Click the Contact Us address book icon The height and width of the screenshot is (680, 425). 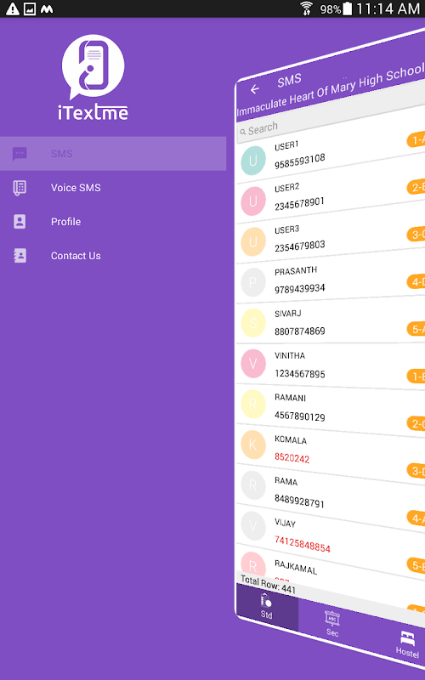20,256
